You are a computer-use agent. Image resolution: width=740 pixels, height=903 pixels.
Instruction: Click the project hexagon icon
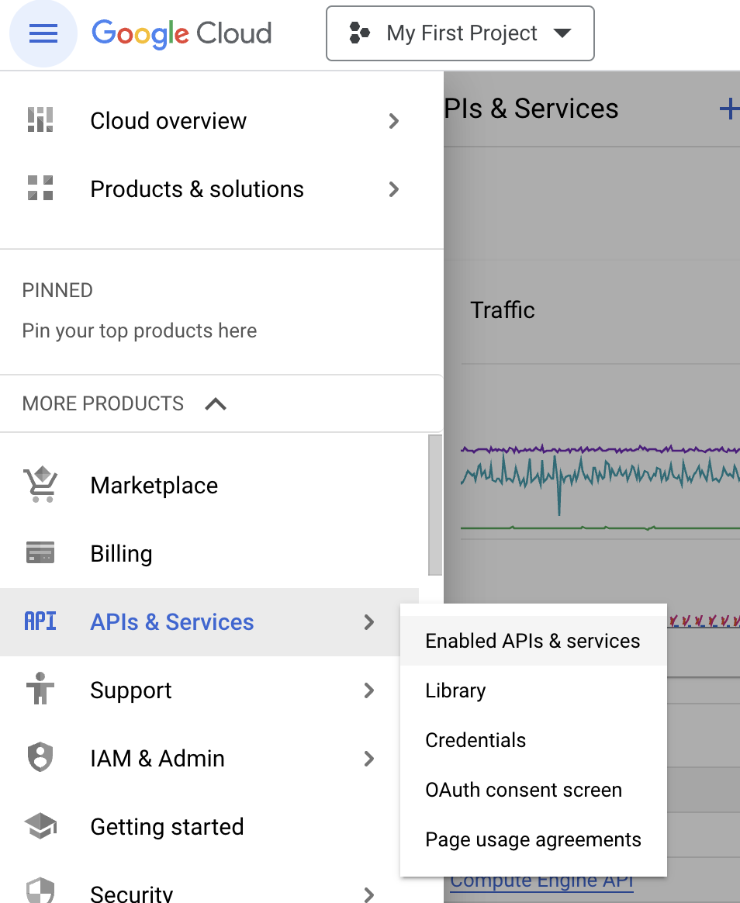coord(359,33)
